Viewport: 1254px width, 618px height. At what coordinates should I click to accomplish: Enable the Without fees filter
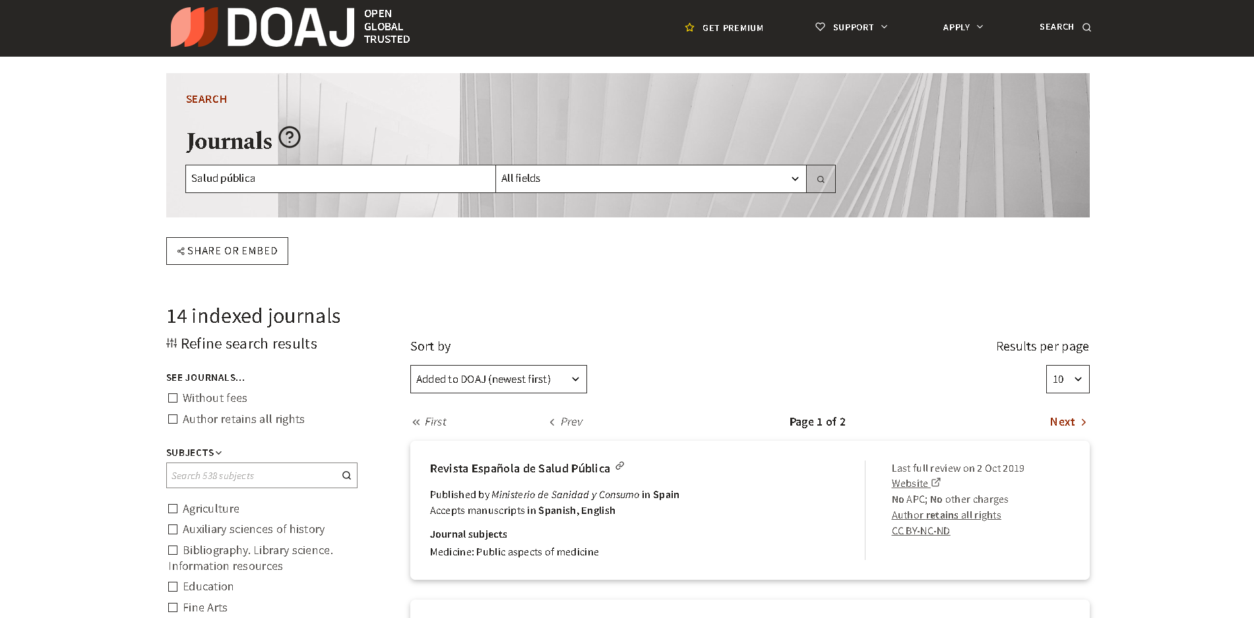click(173, 398)
